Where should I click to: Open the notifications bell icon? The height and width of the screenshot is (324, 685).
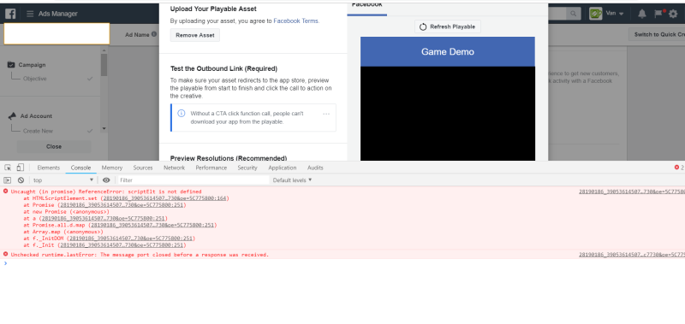point(641,14)
